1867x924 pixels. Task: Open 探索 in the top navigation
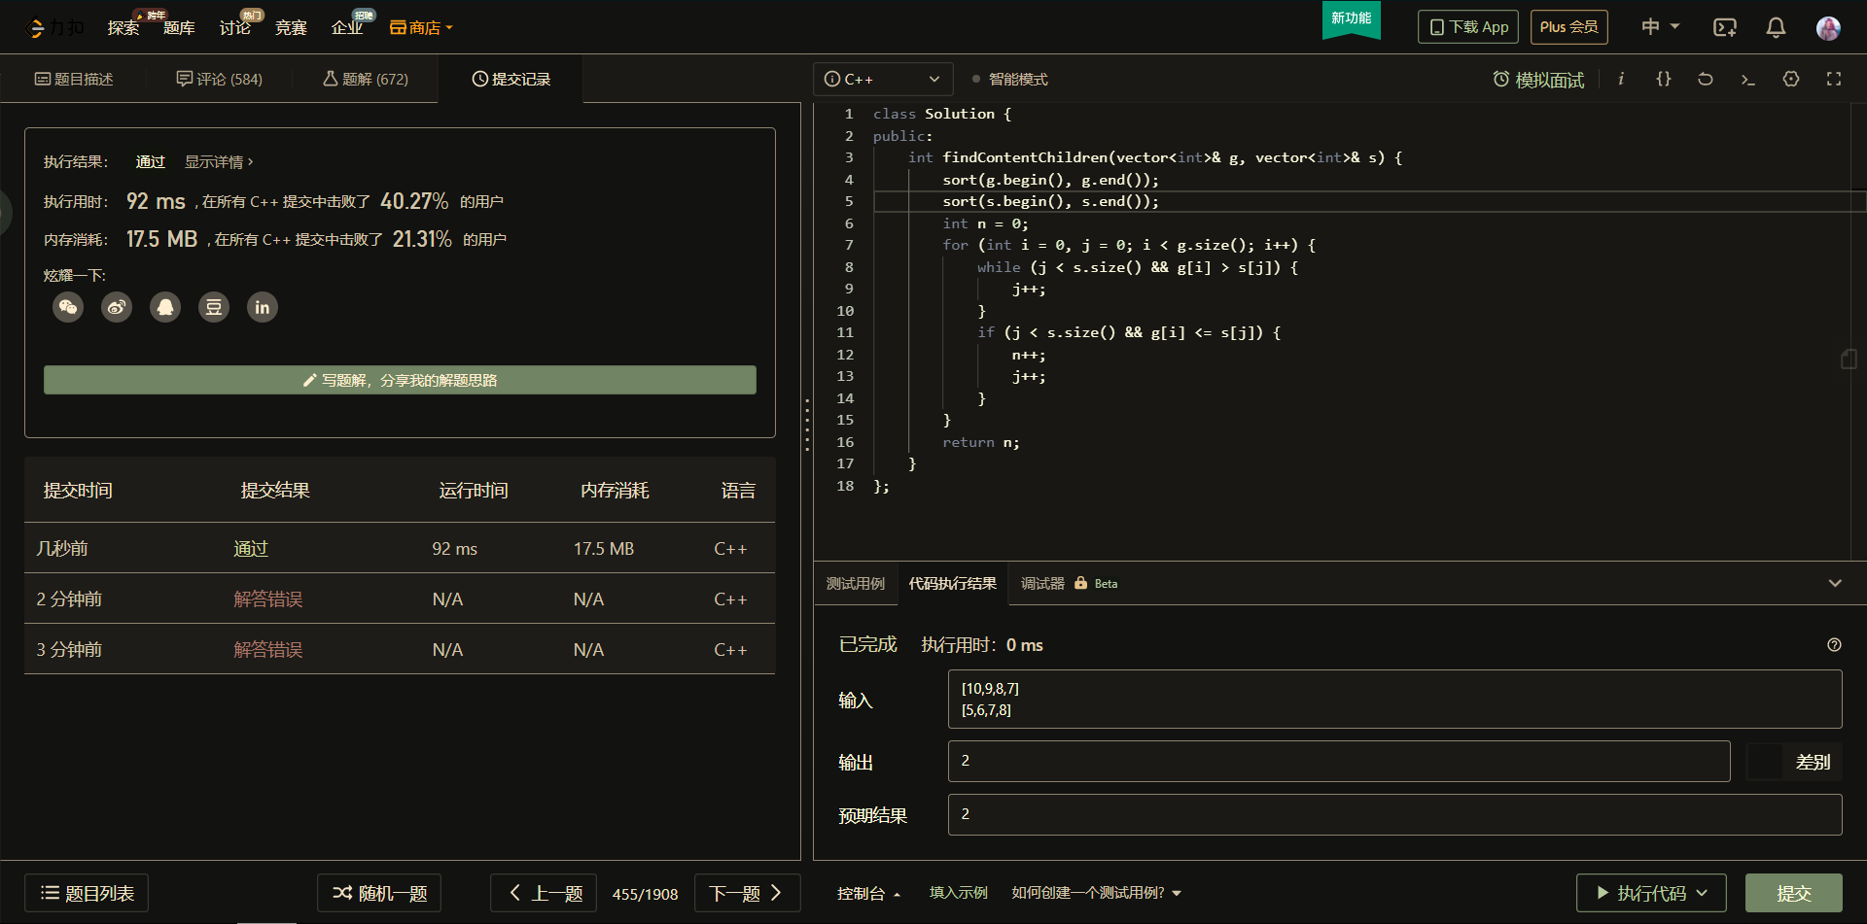click(123, 27)
